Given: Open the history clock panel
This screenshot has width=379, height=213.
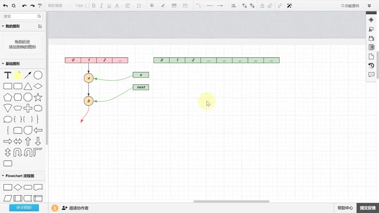Looking at the screenshot, I should (371, 66).
